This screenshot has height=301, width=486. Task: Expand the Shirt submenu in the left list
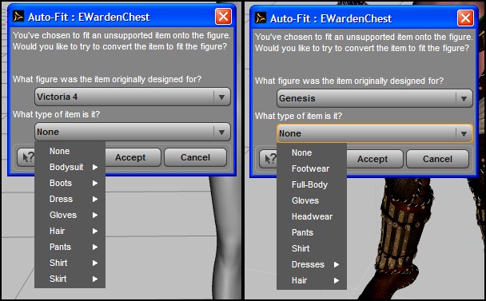[70, 263]
